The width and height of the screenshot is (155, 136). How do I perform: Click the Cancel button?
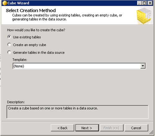pyautogui.click(x=136, y=128)
